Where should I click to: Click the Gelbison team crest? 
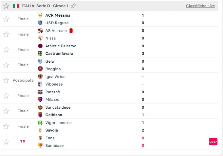pos(40,115)
